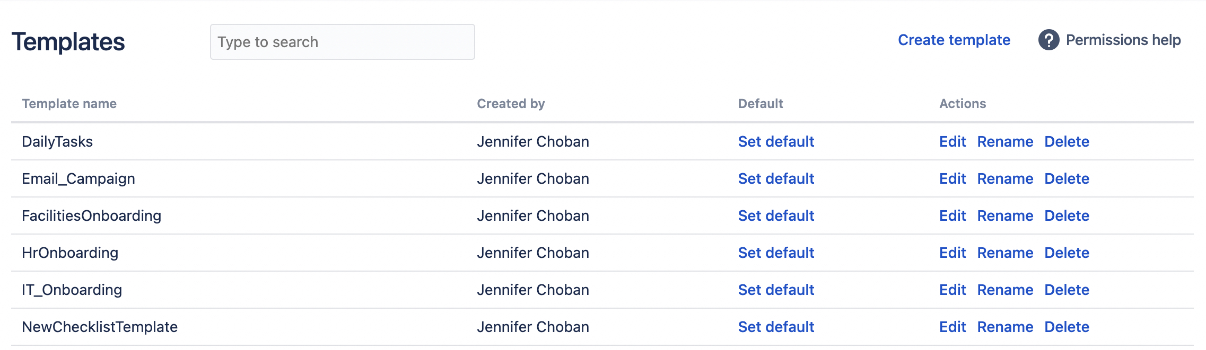Screen dimensions: 1206x350
Task: Set NewChecklistTemplate as default
Action: tap(776, 327)
